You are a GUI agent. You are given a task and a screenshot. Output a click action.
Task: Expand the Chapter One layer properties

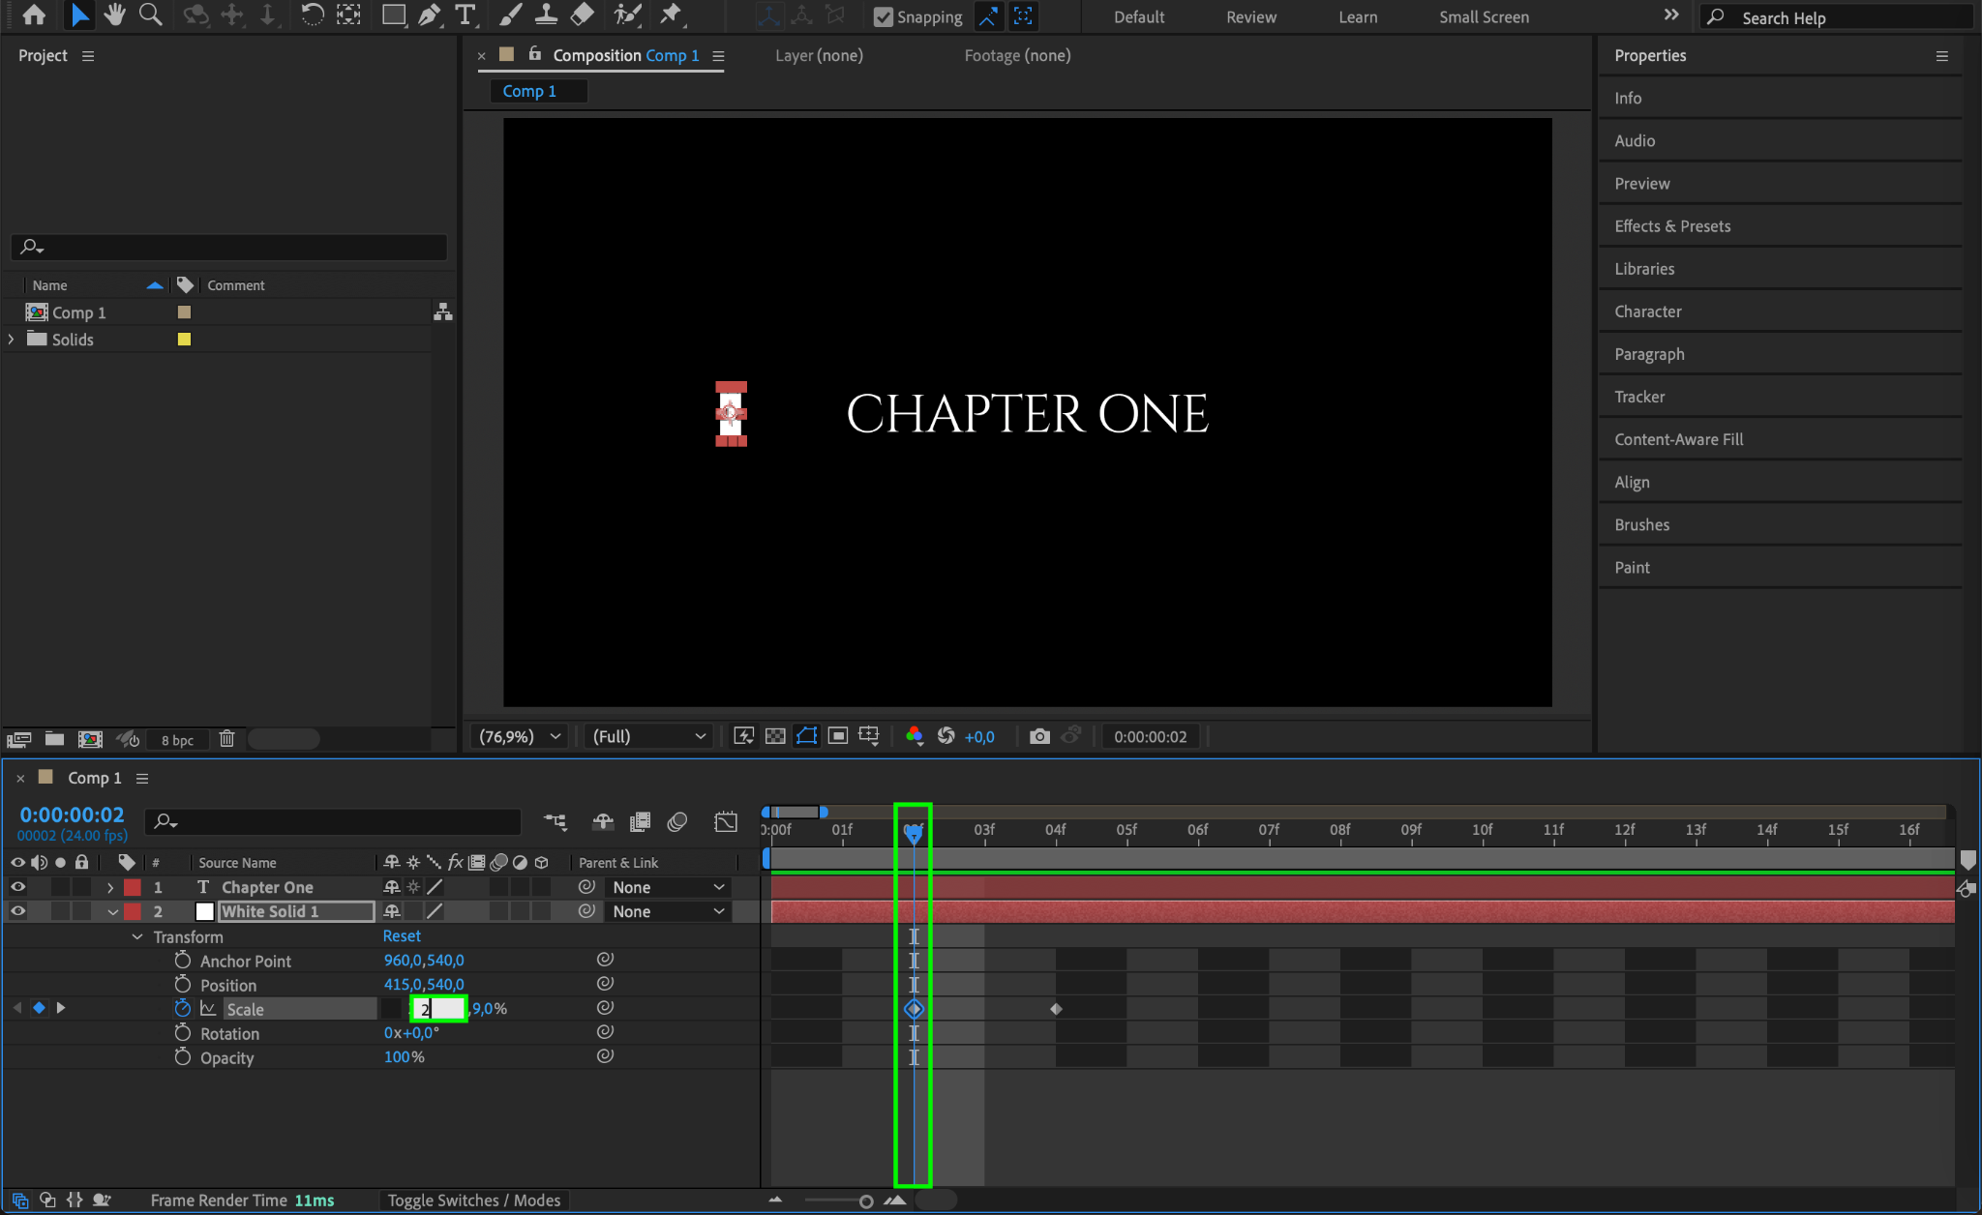click(110, 887)
